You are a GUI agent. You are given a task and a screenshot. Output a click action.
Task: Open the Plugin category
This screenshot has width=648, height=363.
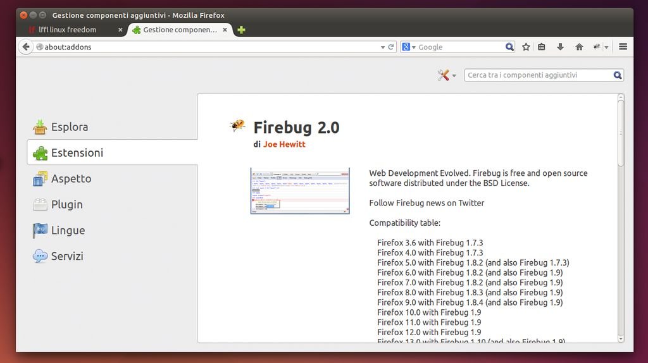point(111,204)
